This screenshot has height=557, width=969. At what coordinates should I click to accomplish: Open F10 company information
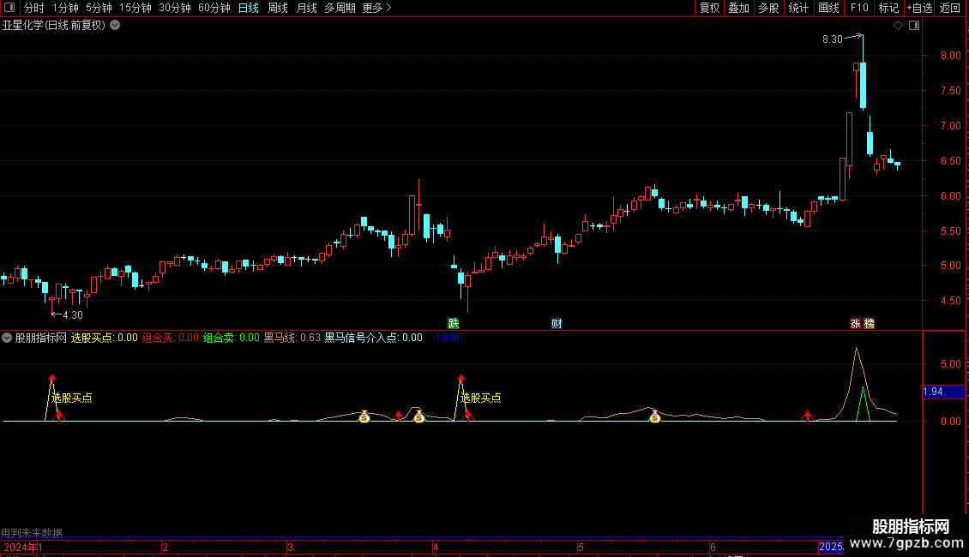click(859, 8)
